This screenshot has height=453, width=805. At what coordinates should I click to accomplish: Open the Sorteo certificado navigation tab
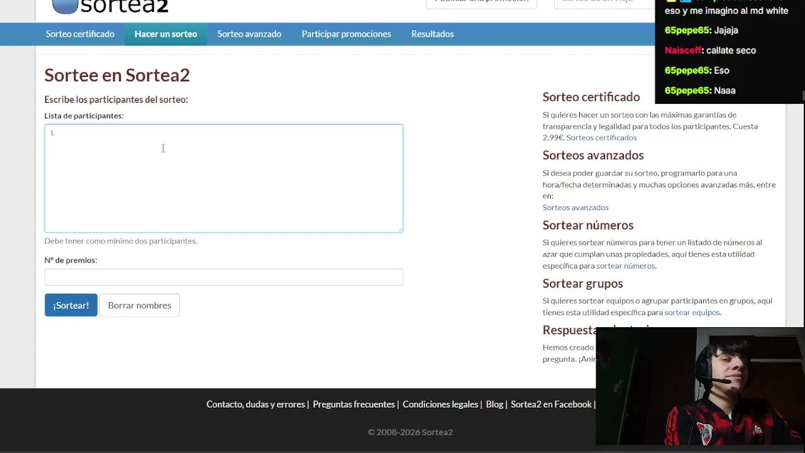click(80, 34)
